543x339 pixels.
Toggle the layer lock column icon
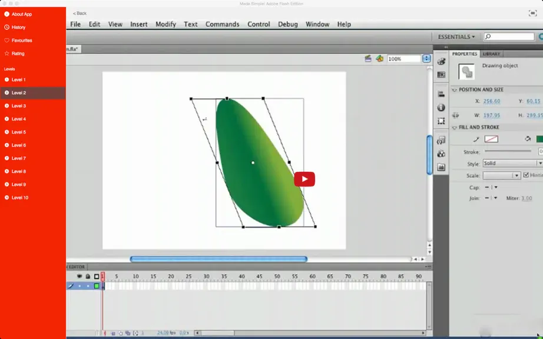click(x=88, y=277)
